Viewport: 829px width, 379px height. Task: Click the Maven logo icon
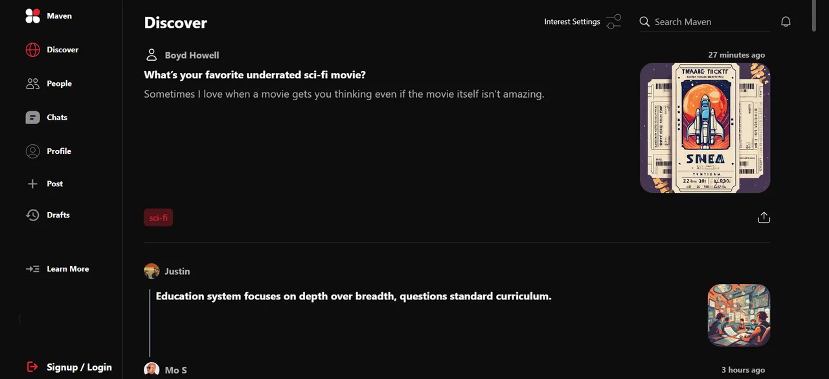(x=32, y=16)
